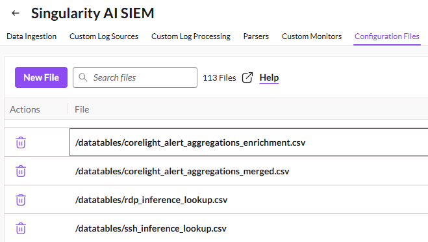The height and width of the screenshot is (242, 428).
Task: Go to the Parsers tab
Action: (256, 36)
